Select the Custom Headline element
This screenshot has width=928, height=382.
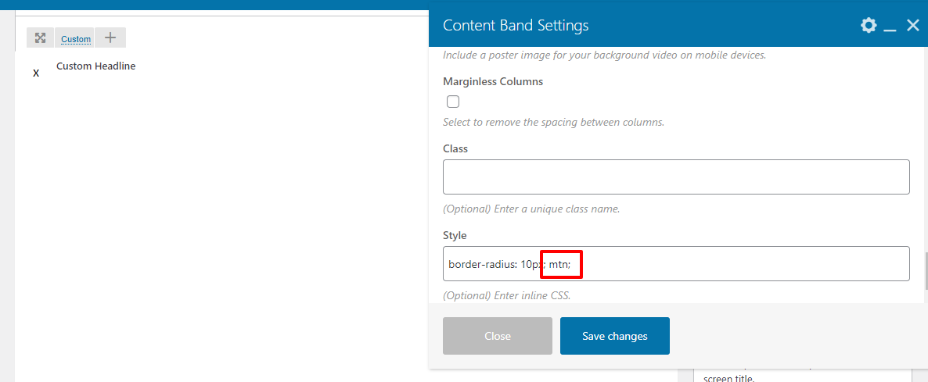coord(96,66)
